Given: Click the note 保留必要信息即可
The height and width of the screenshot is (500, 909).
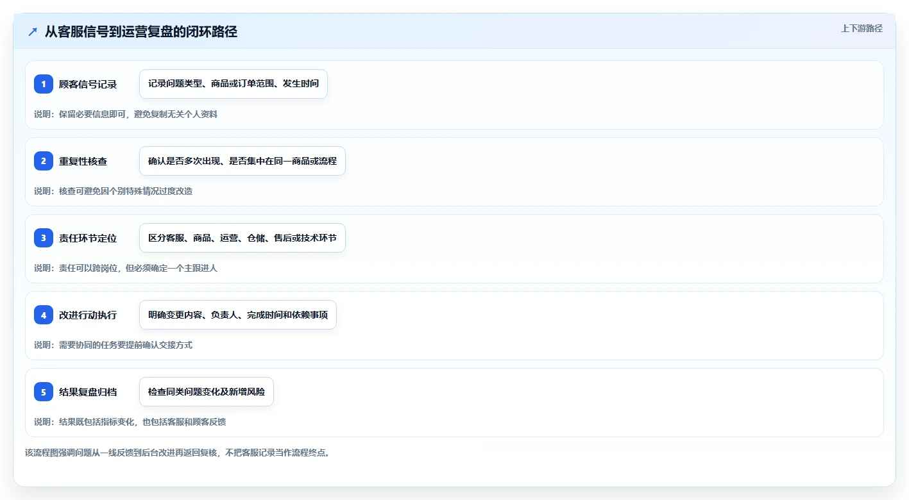Looking at the screenshot, I should pos(126,114).
